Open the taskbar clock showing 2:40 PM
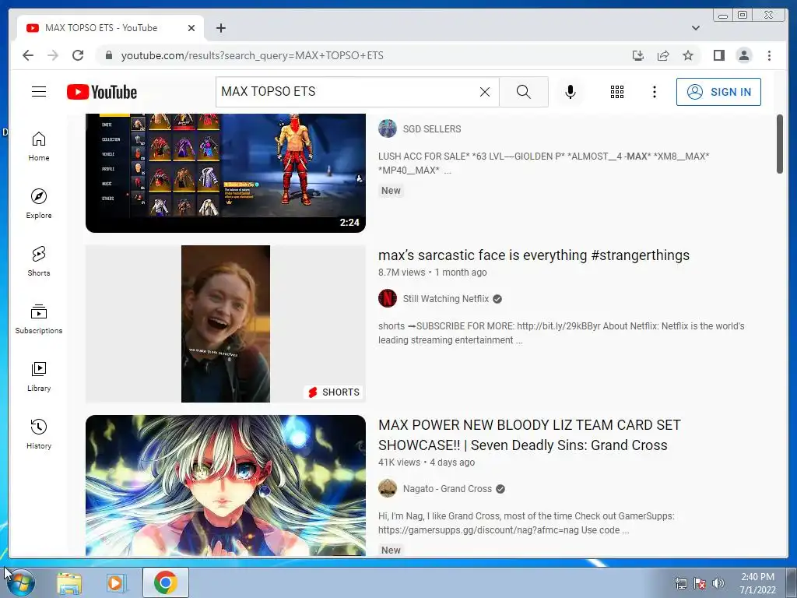This screenshot has width=797, height=598. point(757,583)
